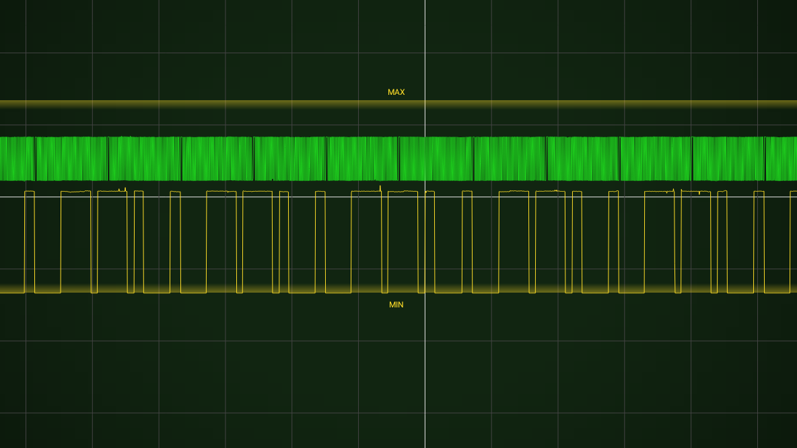
Task: Click the empty grid area above MAX label
Action: 396,40
